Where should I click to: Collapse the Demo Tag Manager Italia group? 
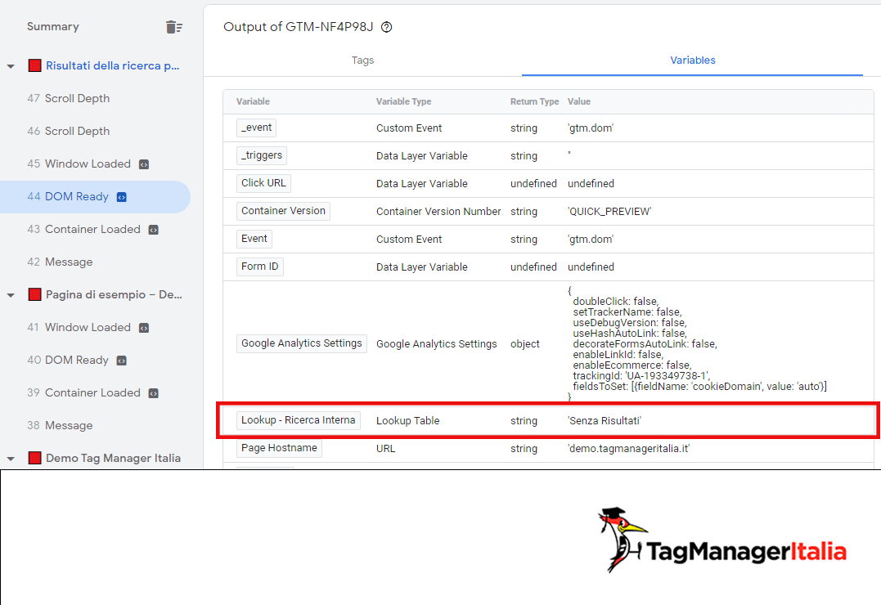11,459
